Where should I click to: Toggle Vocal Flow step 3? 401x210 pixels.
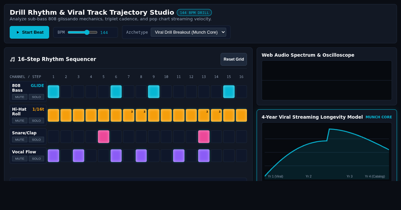[x=79, y=156]
